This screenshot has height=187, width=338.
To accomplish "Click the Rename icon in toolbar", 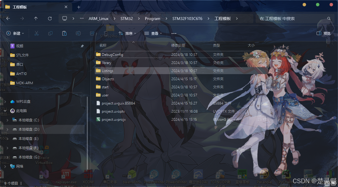I will (78, 33).
